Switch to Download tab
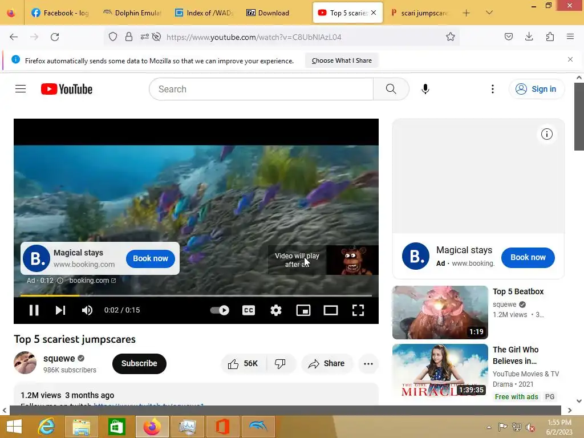 [x=276, y=13]
